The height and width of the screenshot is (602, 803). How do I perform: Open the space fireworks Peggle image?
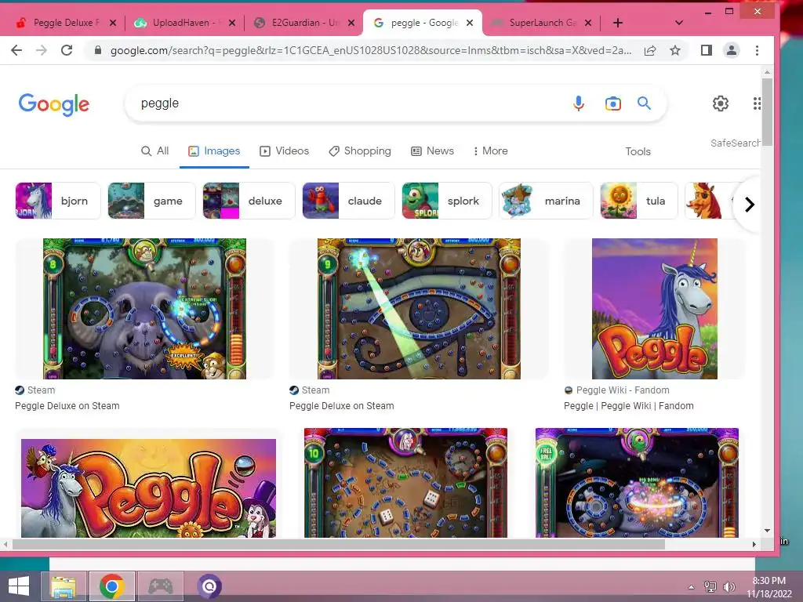coord(637,483)
